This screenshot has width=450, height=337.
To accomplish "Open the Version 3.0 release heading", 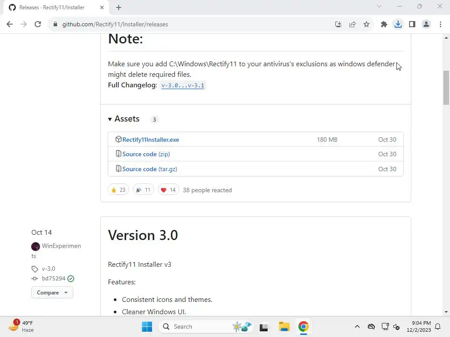I will (x=143, y=235).
